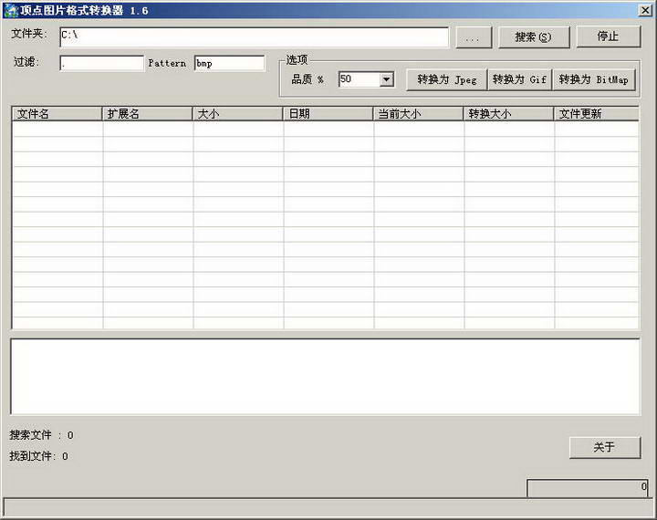This screenshot has height=520, width=657.
Task: Click into the 文件夹 folder path field
Action: pyautogui.click(x=254, y=36)
